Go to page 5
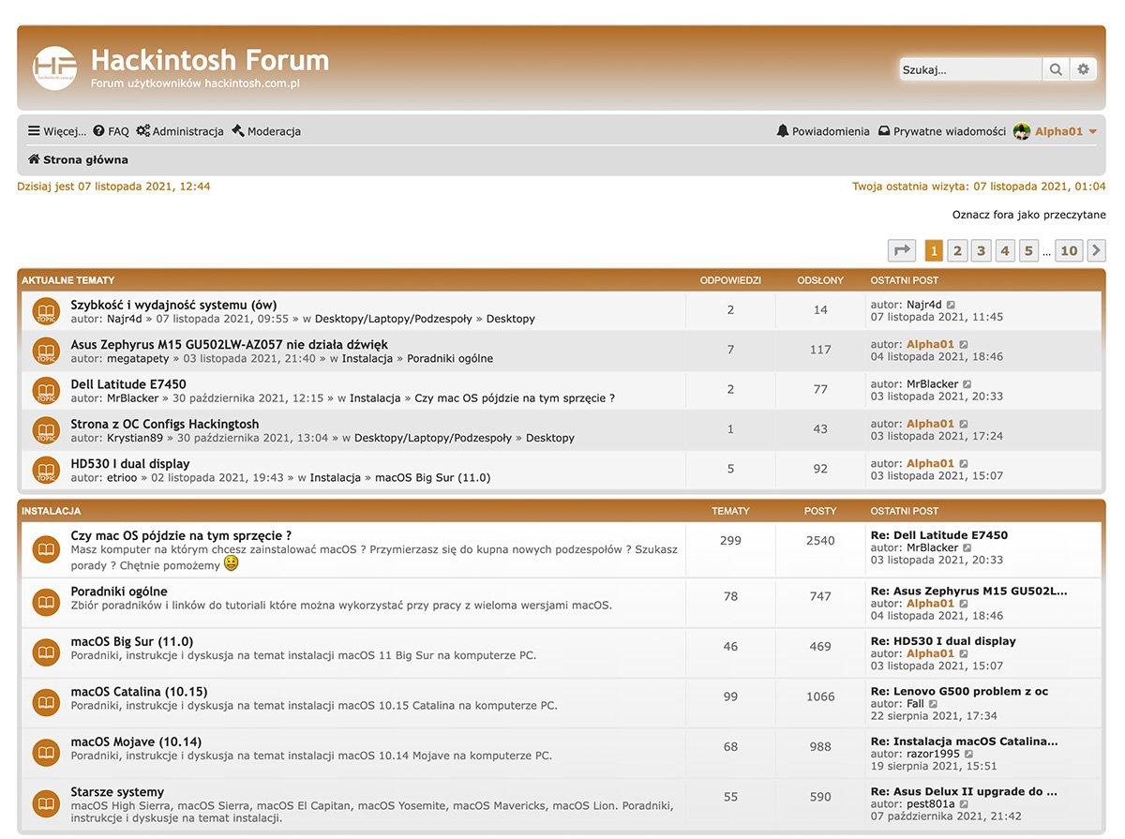1125x839 pixels. pos(1028,250)
